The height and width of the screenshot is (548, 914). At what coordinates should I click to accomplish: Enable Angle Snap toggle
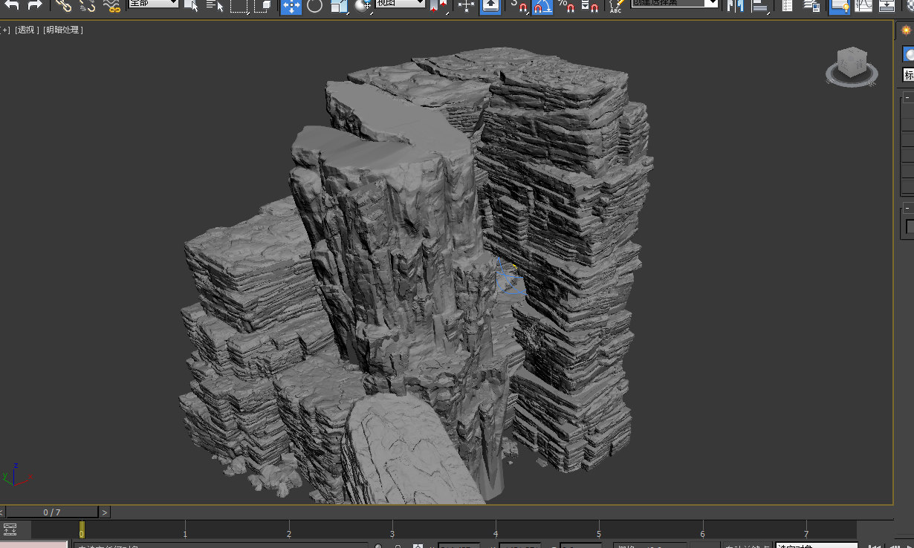(543, 7)
